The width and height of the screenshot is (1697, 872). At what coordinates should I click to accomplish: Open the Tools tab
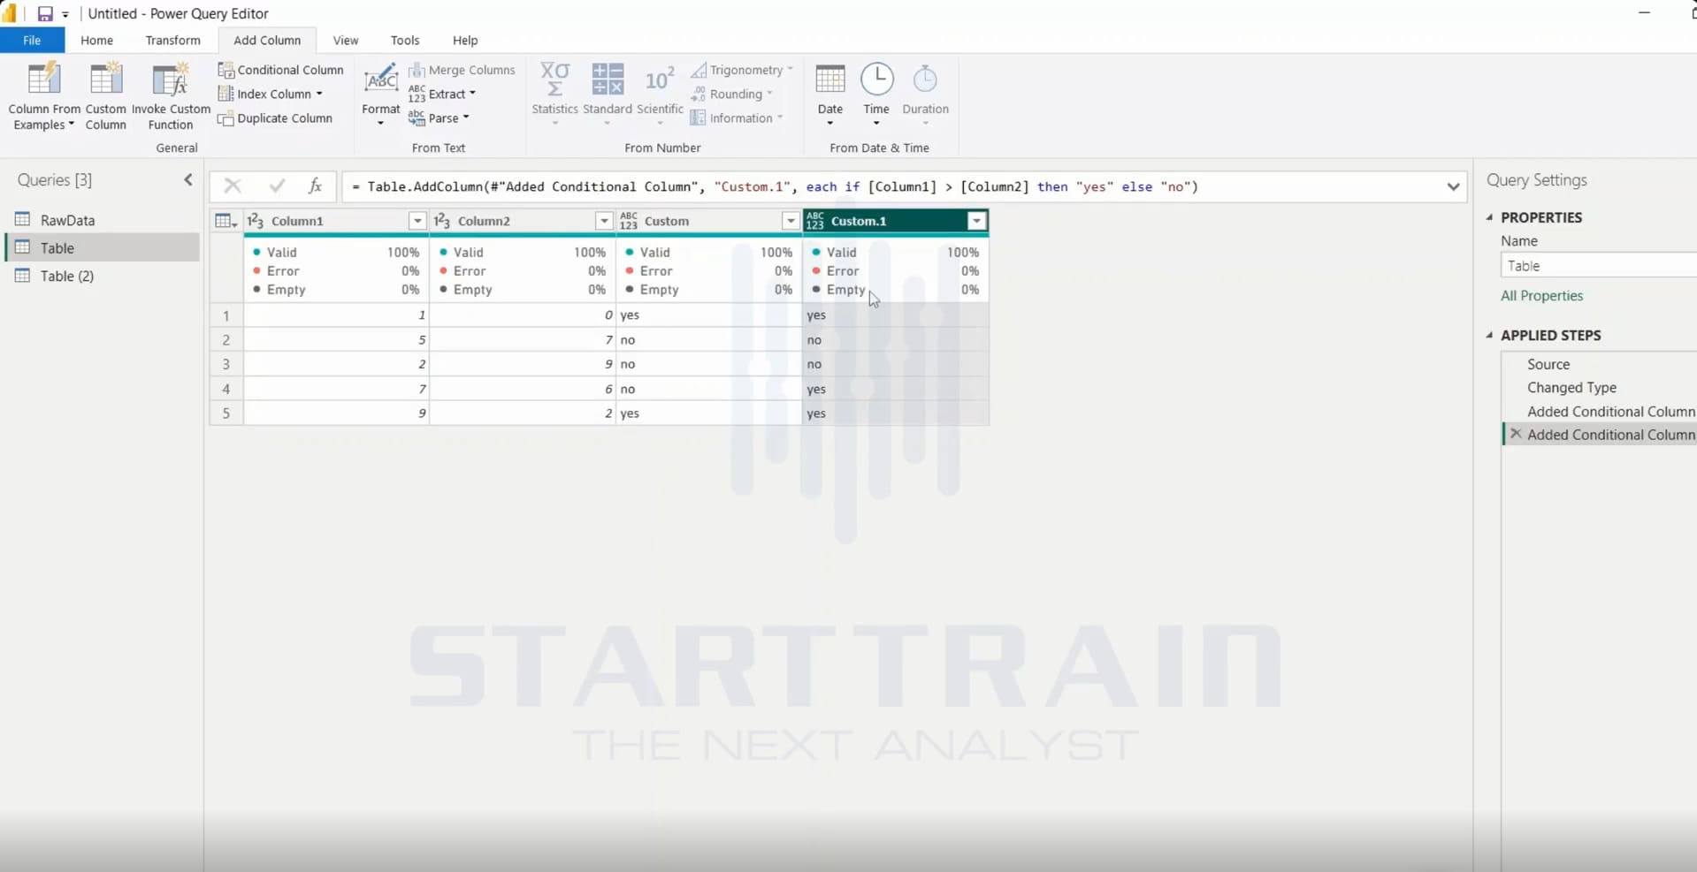(405, 41)
